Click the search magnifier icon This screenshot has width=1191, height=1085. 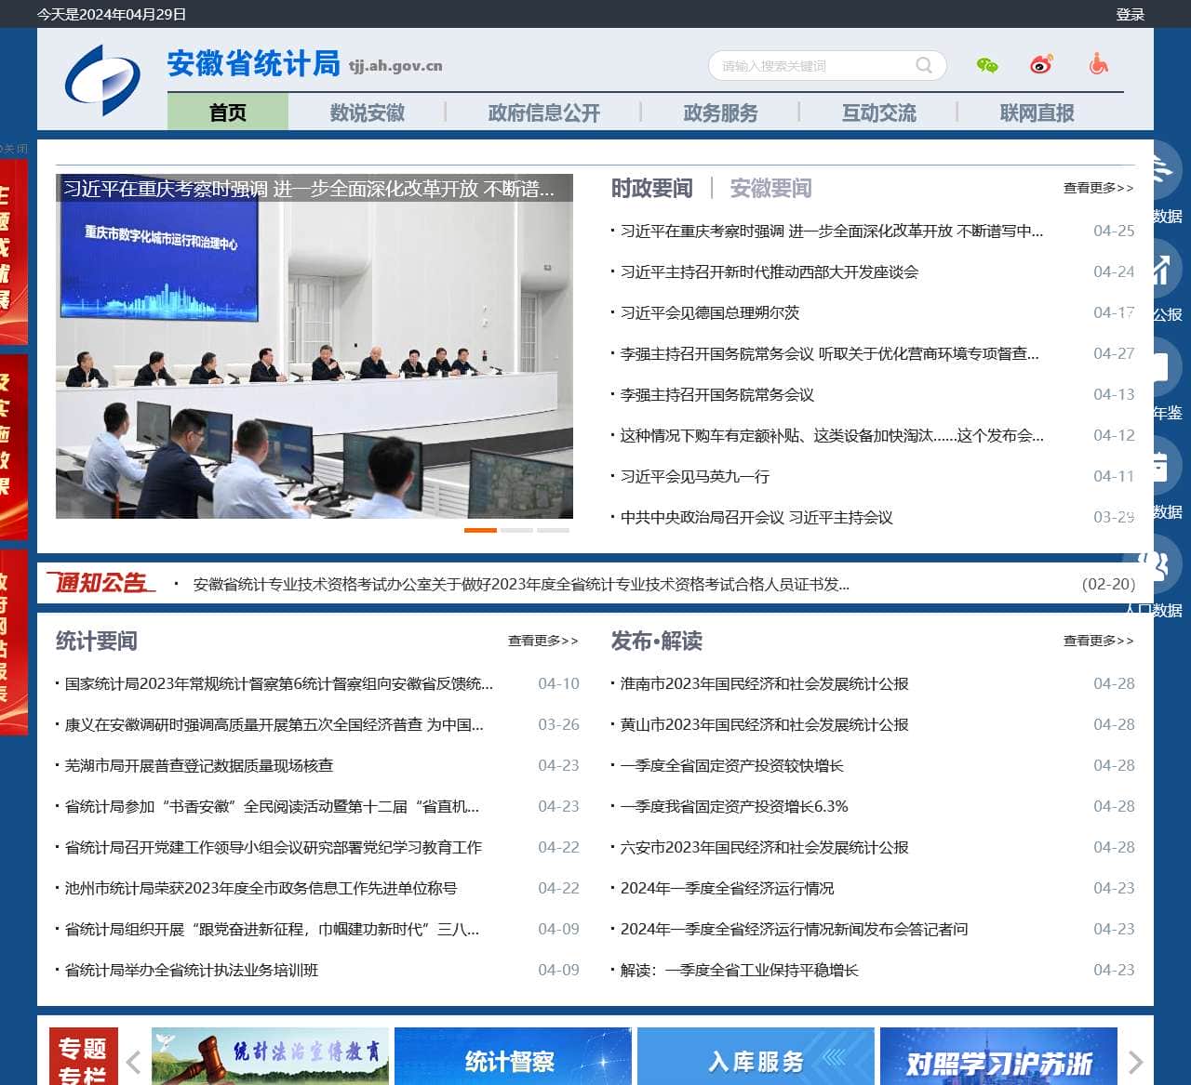pyautogui.click(x=924, y=65)
